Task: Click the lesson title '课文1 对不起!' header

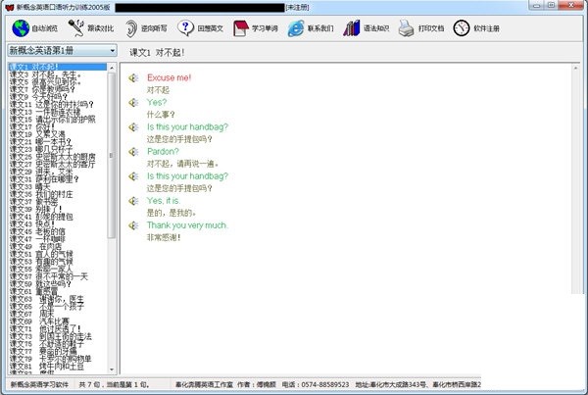Action: coord(157,53)
